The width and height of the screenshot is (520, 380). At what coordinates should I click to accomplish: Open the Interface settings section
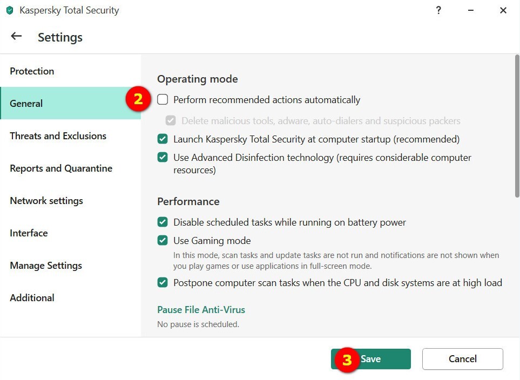[x=29, y=233]
